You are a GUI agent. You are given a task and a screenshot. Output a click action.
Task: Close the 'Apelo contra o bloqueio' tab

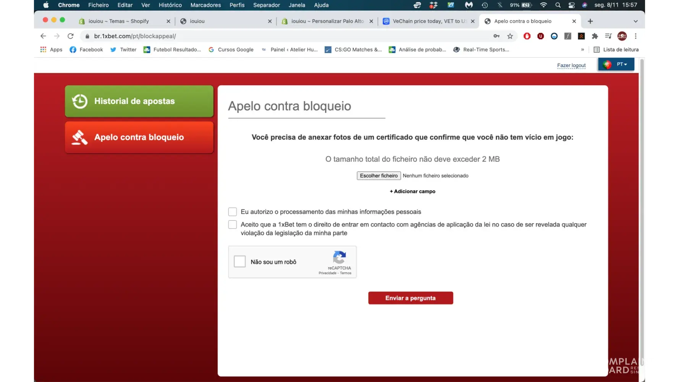click(574, 21)
